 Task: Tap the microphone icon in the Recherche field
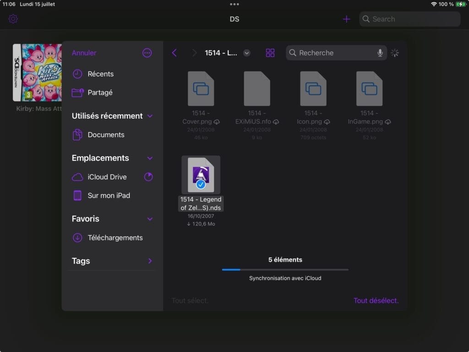380,53
